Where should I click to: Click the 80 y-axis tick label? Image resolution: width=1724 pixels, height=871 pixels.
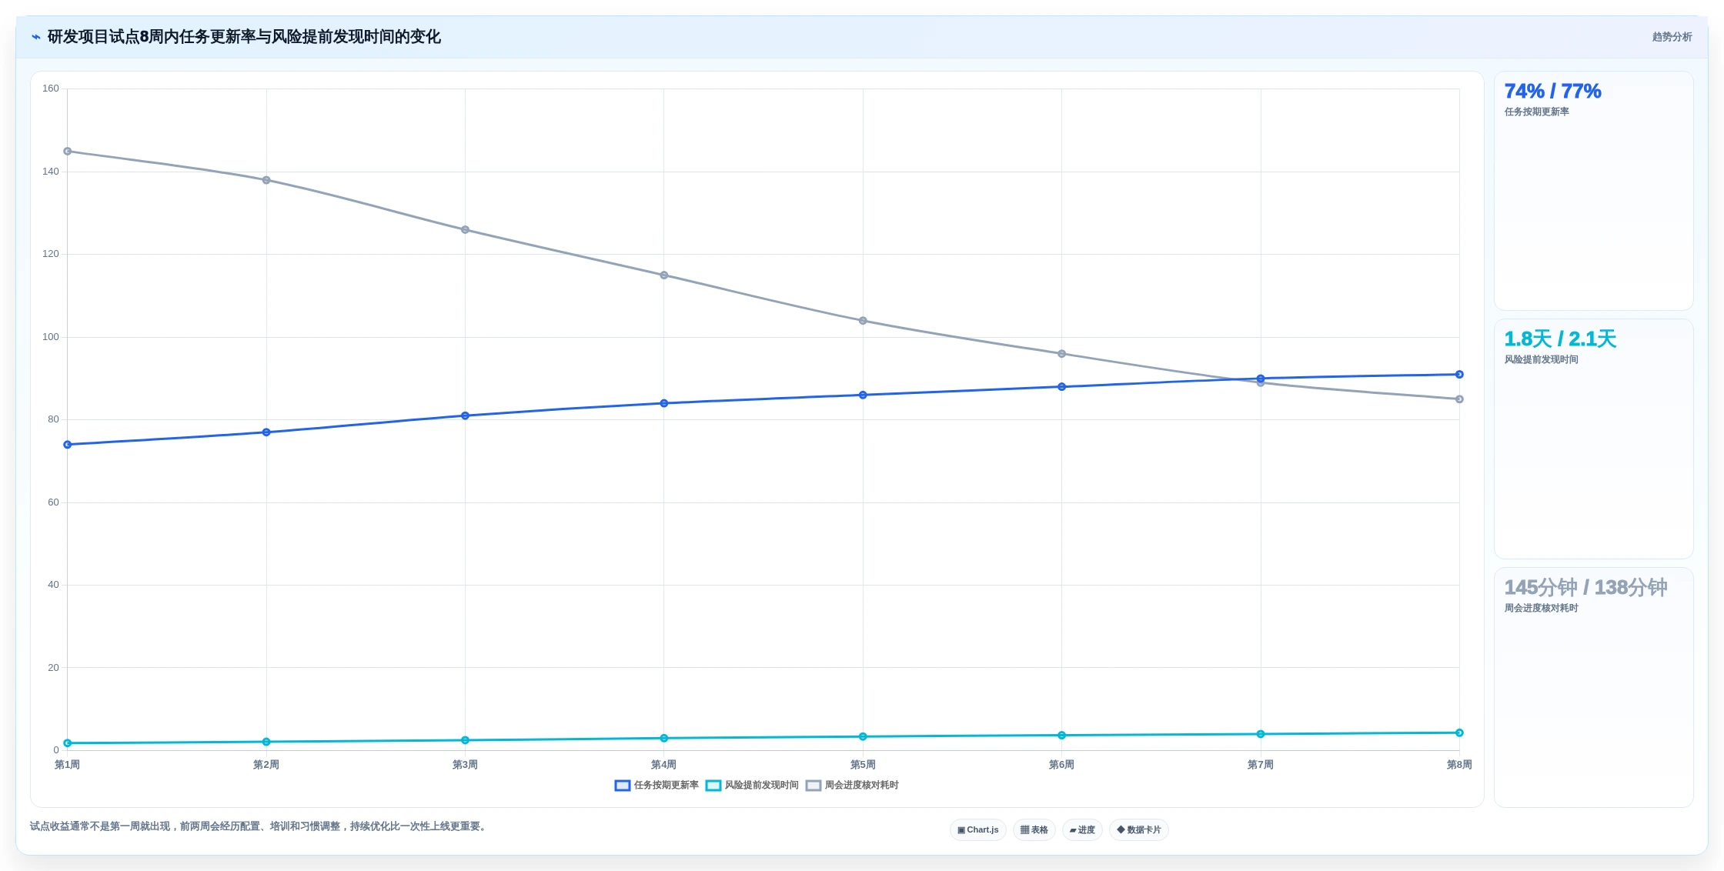pyautogui.click(x=53, y=419)
